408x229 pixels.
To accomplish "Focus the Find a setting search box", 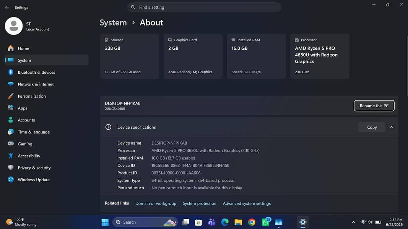I will [204, 7].
